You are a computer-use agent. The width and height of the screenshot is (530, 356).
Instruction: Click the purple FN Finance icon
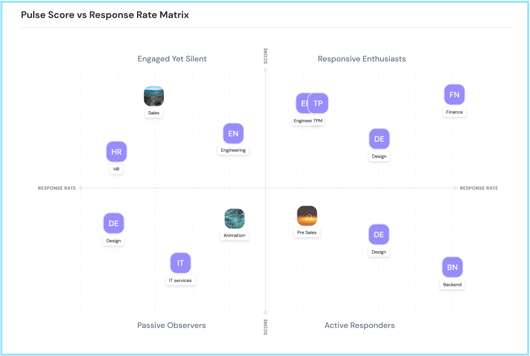(454, 95)
